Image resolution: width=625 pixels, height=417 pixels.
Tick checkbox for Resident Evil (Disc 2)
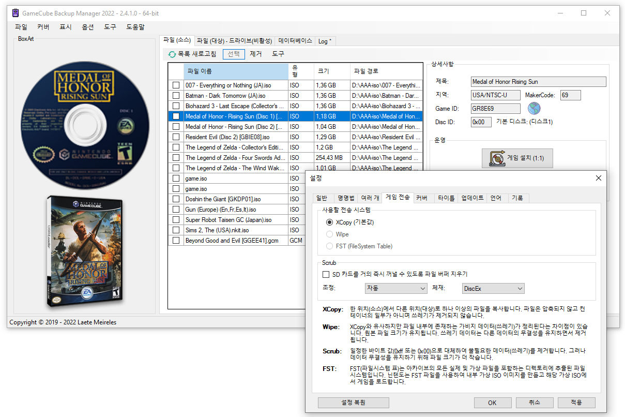[176, 137]
